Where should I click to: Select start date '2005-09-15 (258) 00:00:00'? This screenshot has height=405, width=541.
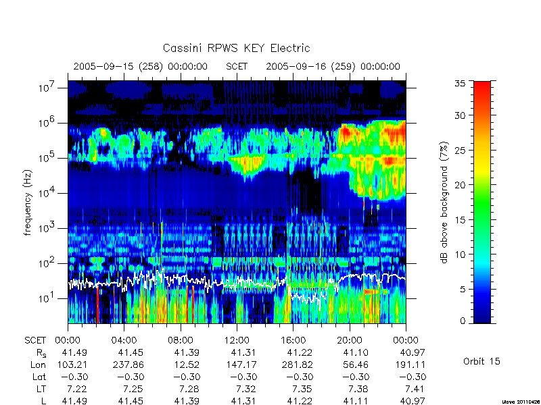[x=141, y=66]
